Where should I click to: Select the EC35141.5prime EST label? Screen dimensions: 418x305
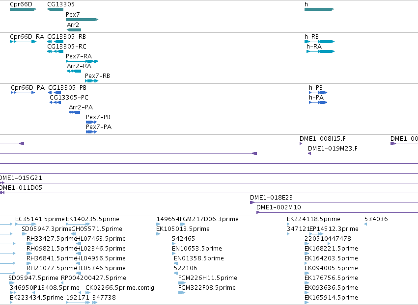point(40,219)
